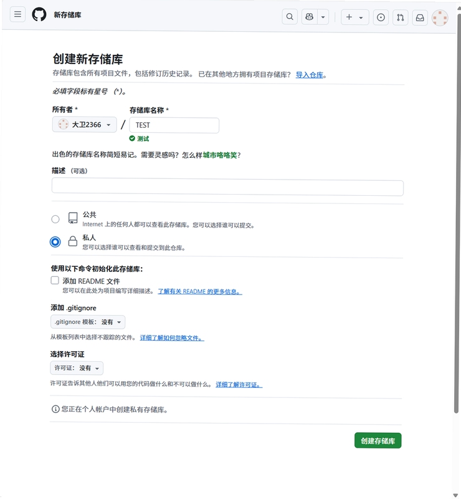Click the 创建新存储库 page heading

88,59
